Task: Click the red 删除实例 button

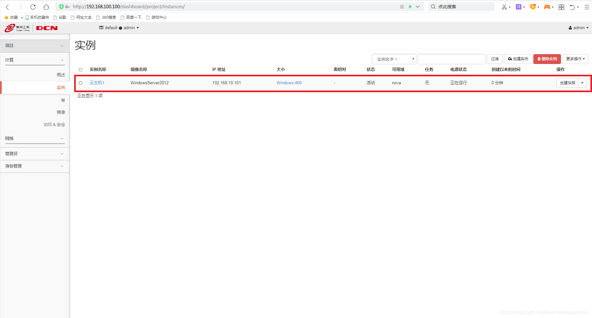Action: (x=547, y=59)
